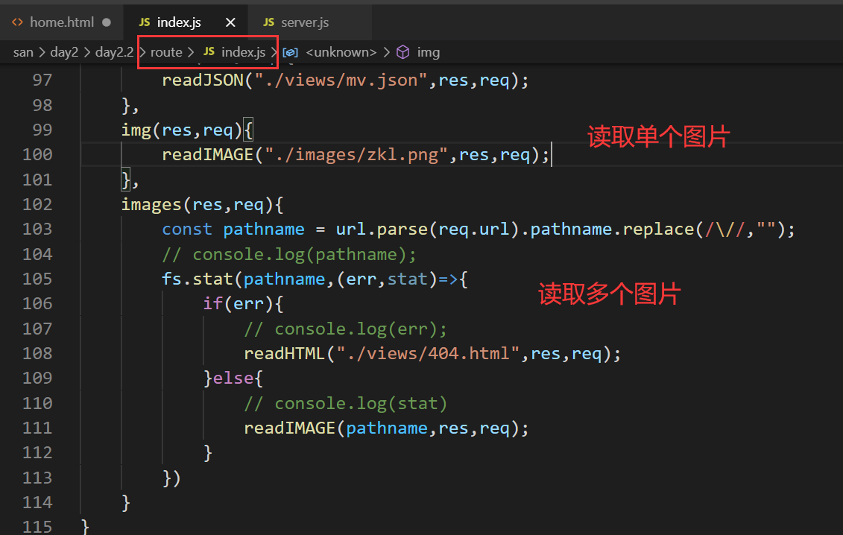Click fs.stat call on line 105
The image size is (843, 535).
198,279
